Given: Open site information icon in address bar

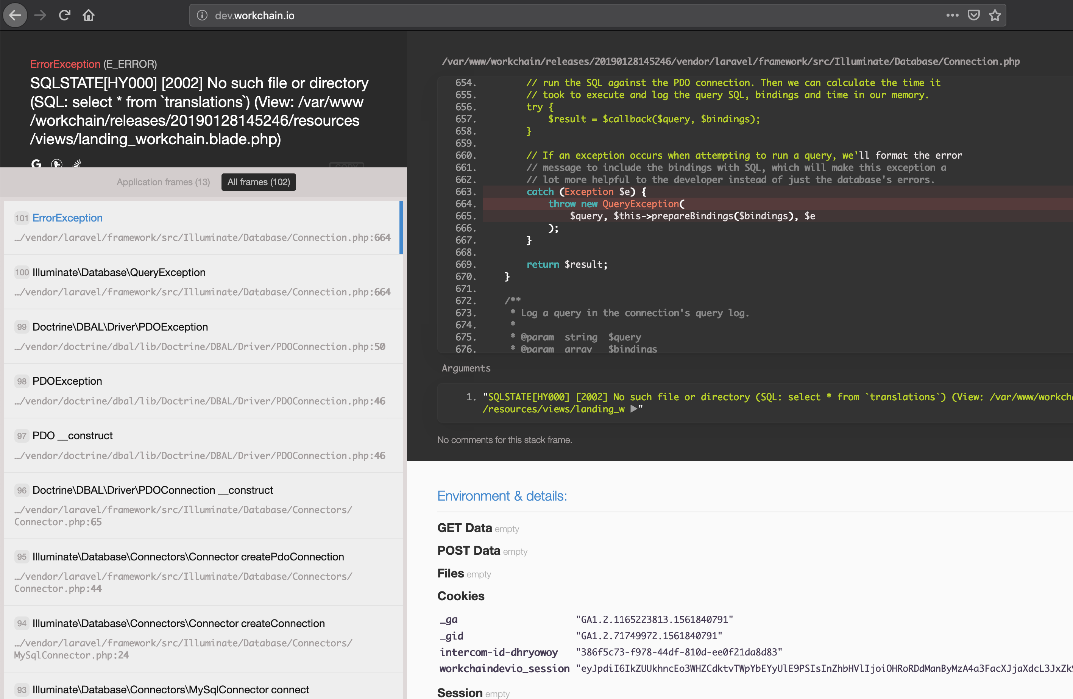Looking at the screenshot, I should (202, 15).
